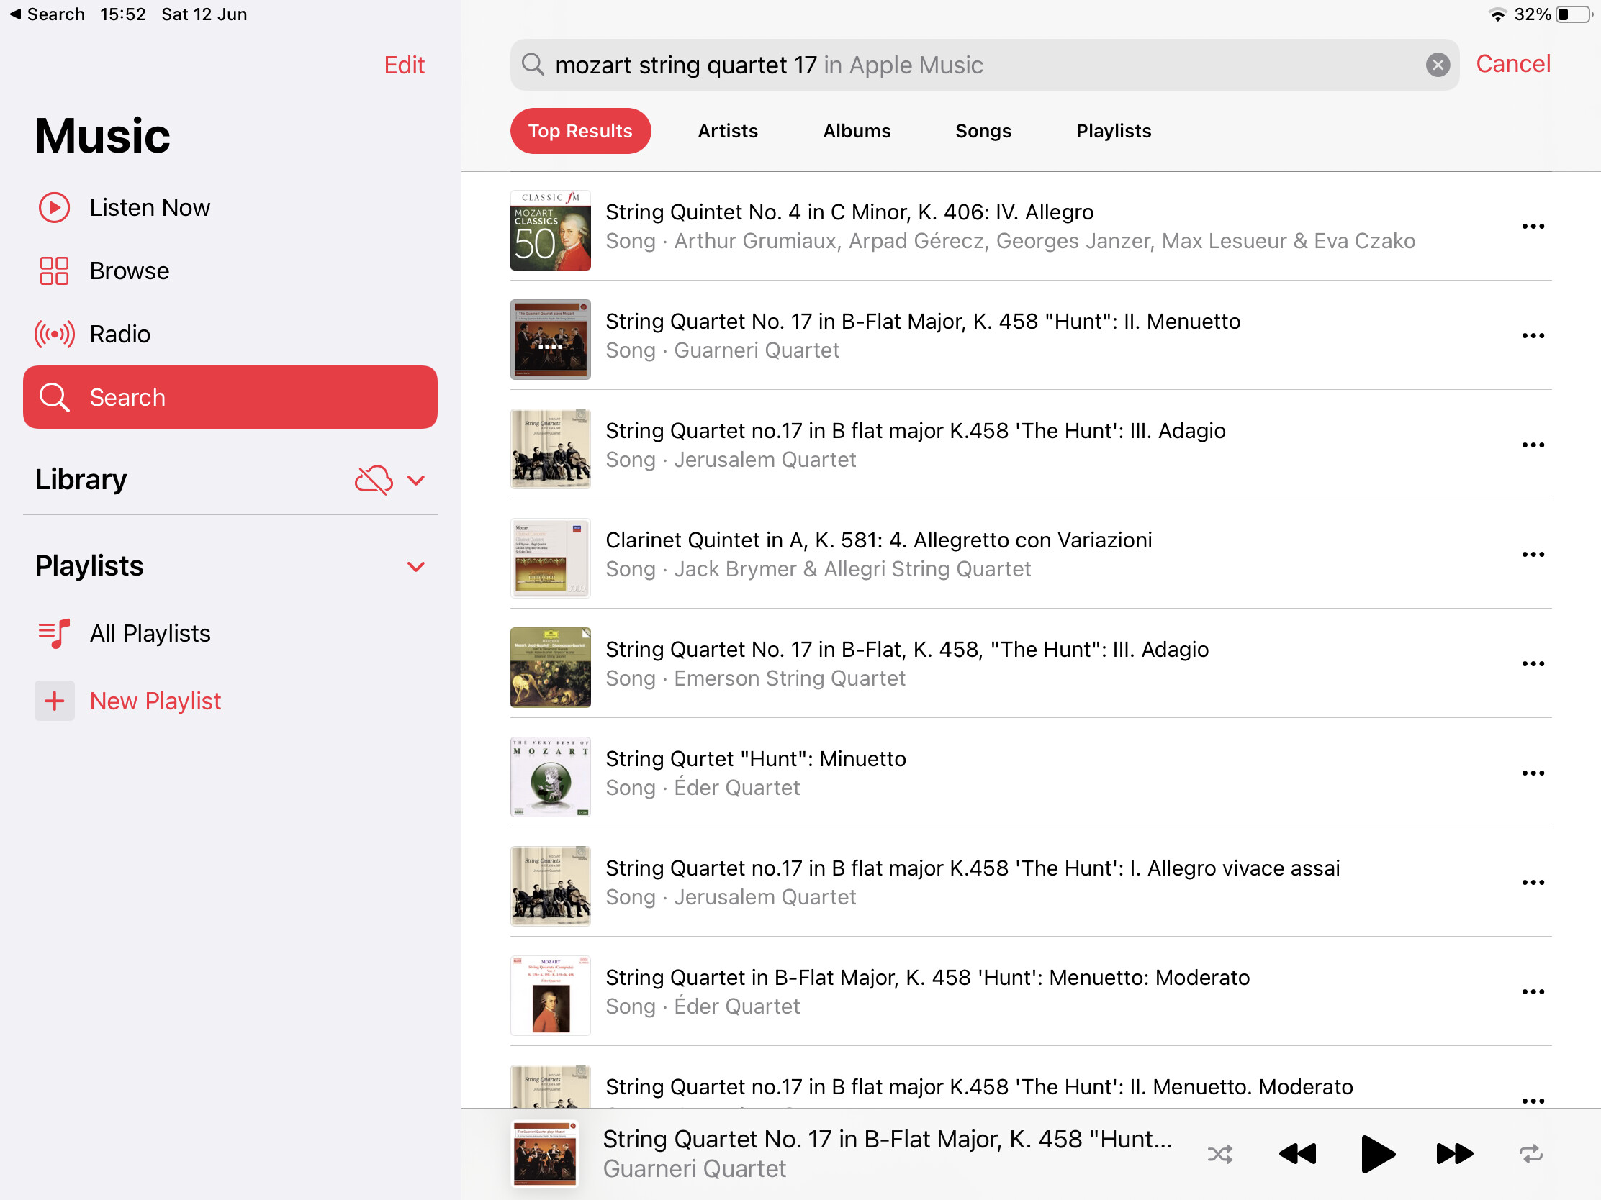Toggle repeat mode in the mini player
Viewport: 1601px width, 1200px height.
pyautogui.click(x=1530, y=1154)
